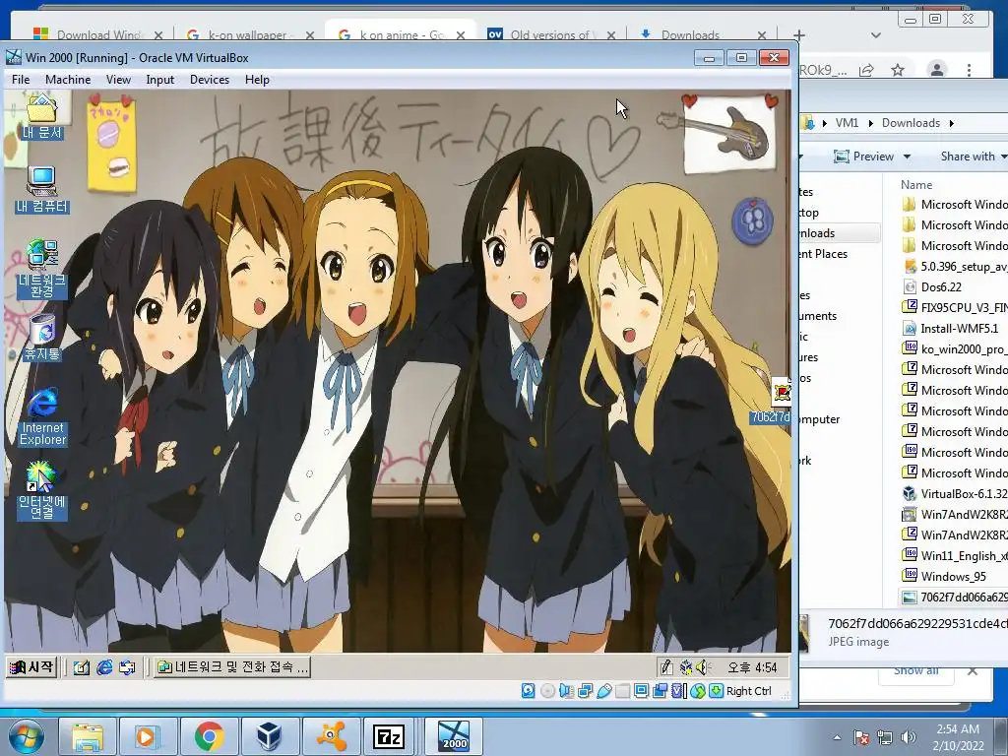The width and height of the screenshot is (1008, 756).
Task: Click the 오후 4:54 guest clock
Action: tap(752, 668)
